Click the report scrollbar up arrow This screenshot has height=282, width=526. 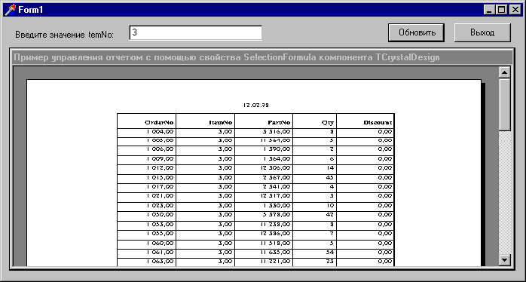pos(505,72)
